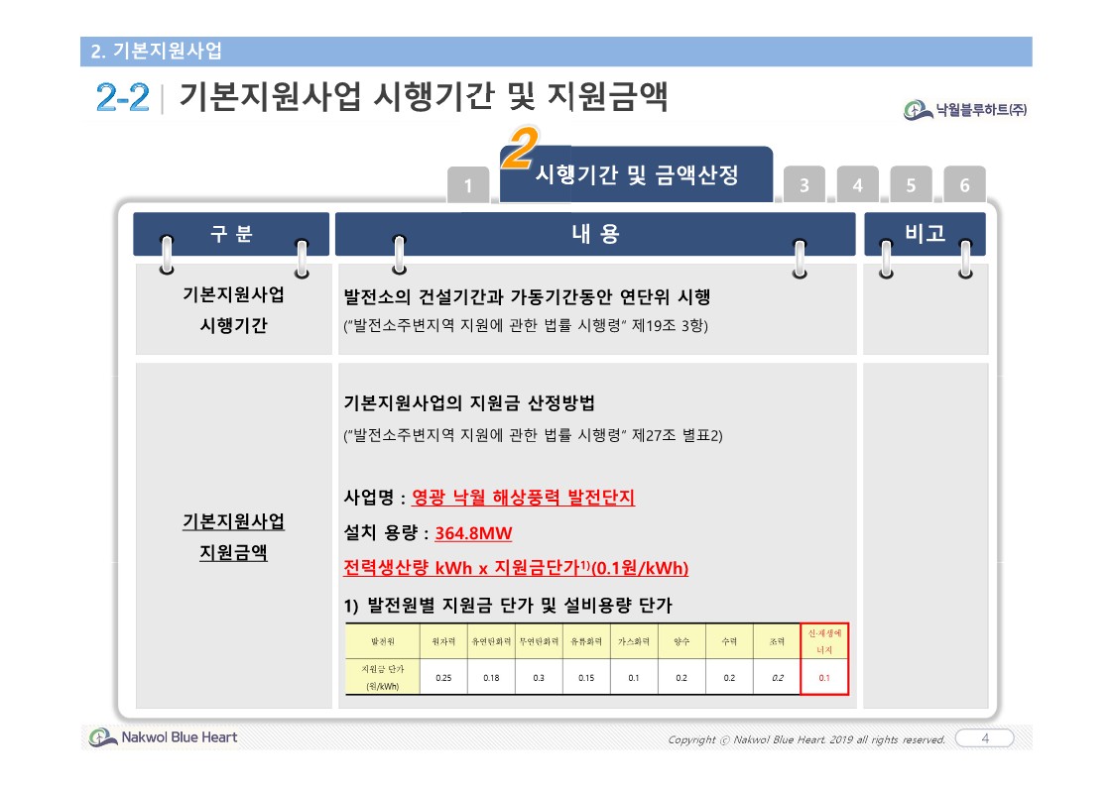The width and height of the screenshot is (1113, 787).
Task: Click the 가스화력 table header cell
Action: [634, 641]
